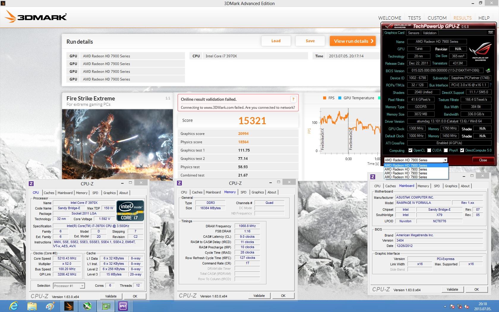Image resolution: width=499 pixels, height=312 pixels.
Task: Click Validate in CPU-Z Memory window
Action: (259, 296)
